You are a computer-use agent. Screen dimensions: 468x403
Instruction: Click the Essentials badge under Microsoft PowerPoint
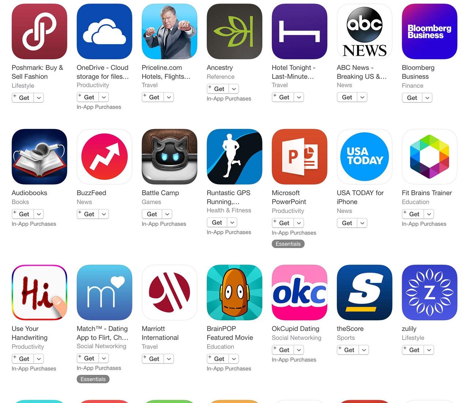point(288,244)
